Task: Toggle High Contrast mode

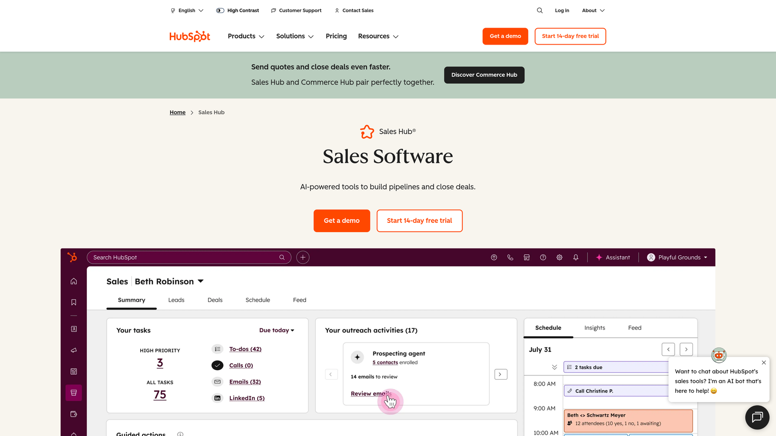Action: tap(237, 10)
